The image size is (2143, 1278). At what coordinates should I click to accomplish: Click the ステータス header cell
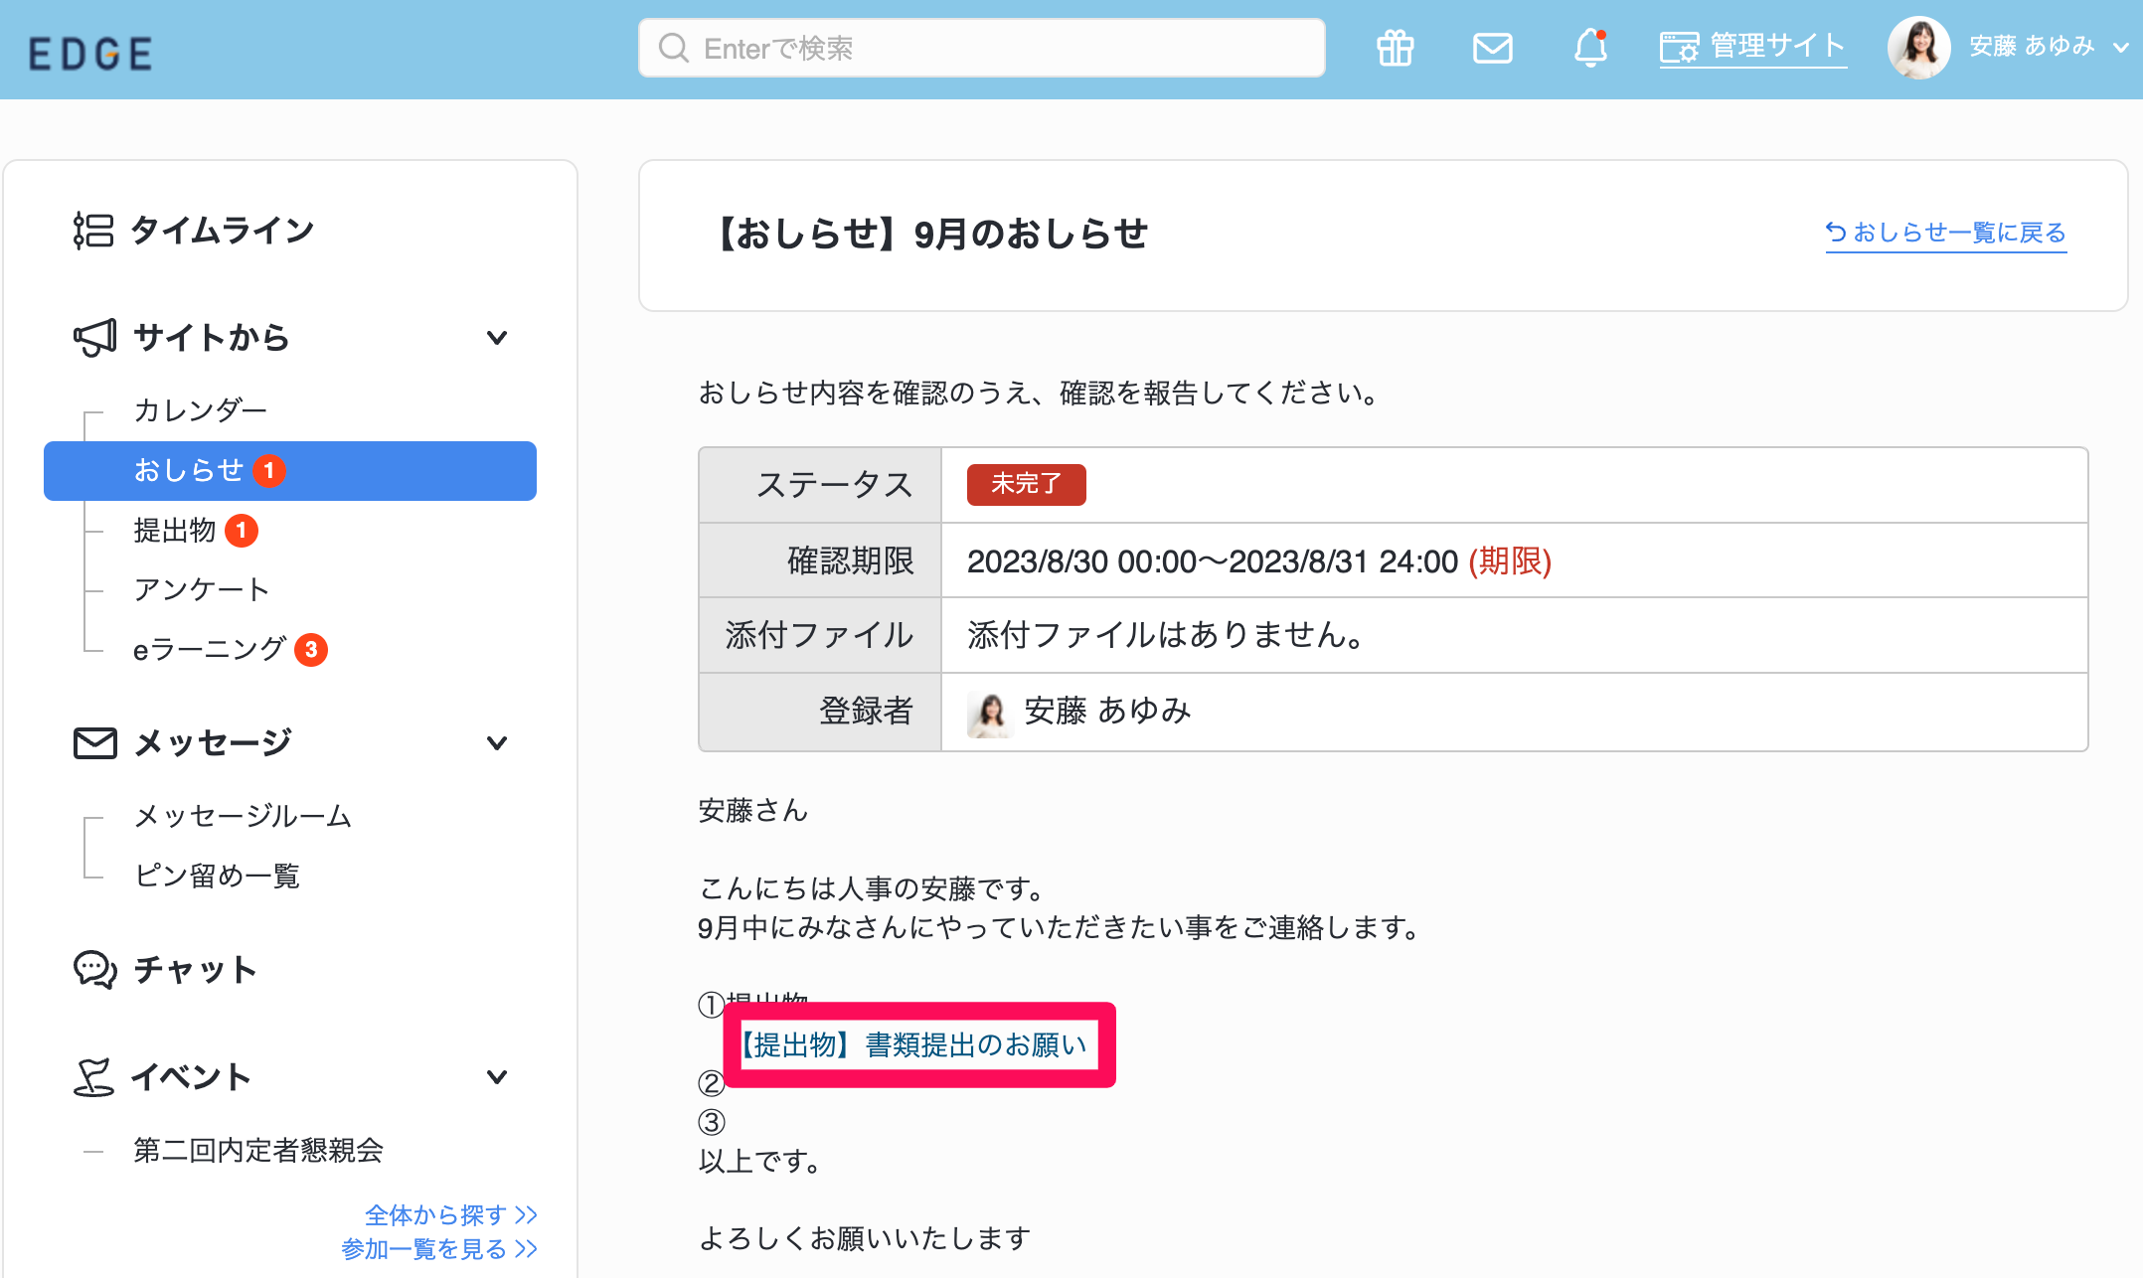pos(820,485)
